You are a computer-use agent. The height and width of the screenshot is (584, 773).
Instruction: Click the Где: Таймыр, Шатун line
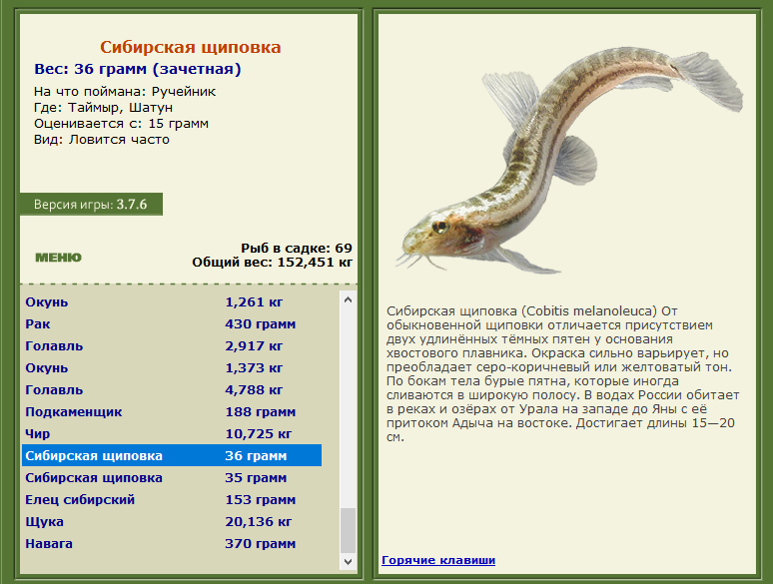click(x=103, y=108)
